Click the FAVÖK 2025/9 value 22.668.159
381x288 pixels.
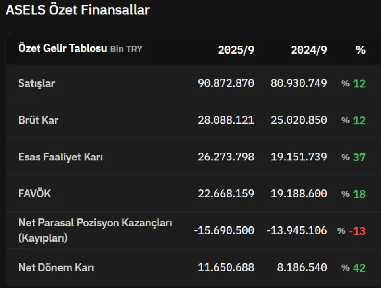coord(226,194)
